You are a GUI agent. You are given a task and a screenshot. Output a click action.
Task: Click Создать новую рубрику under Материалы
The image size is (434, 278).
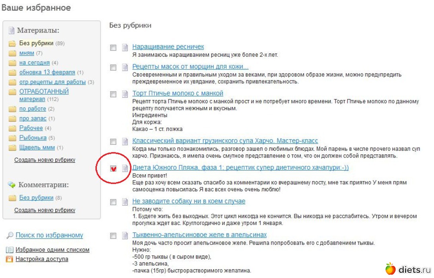click(x=45, y=160)
